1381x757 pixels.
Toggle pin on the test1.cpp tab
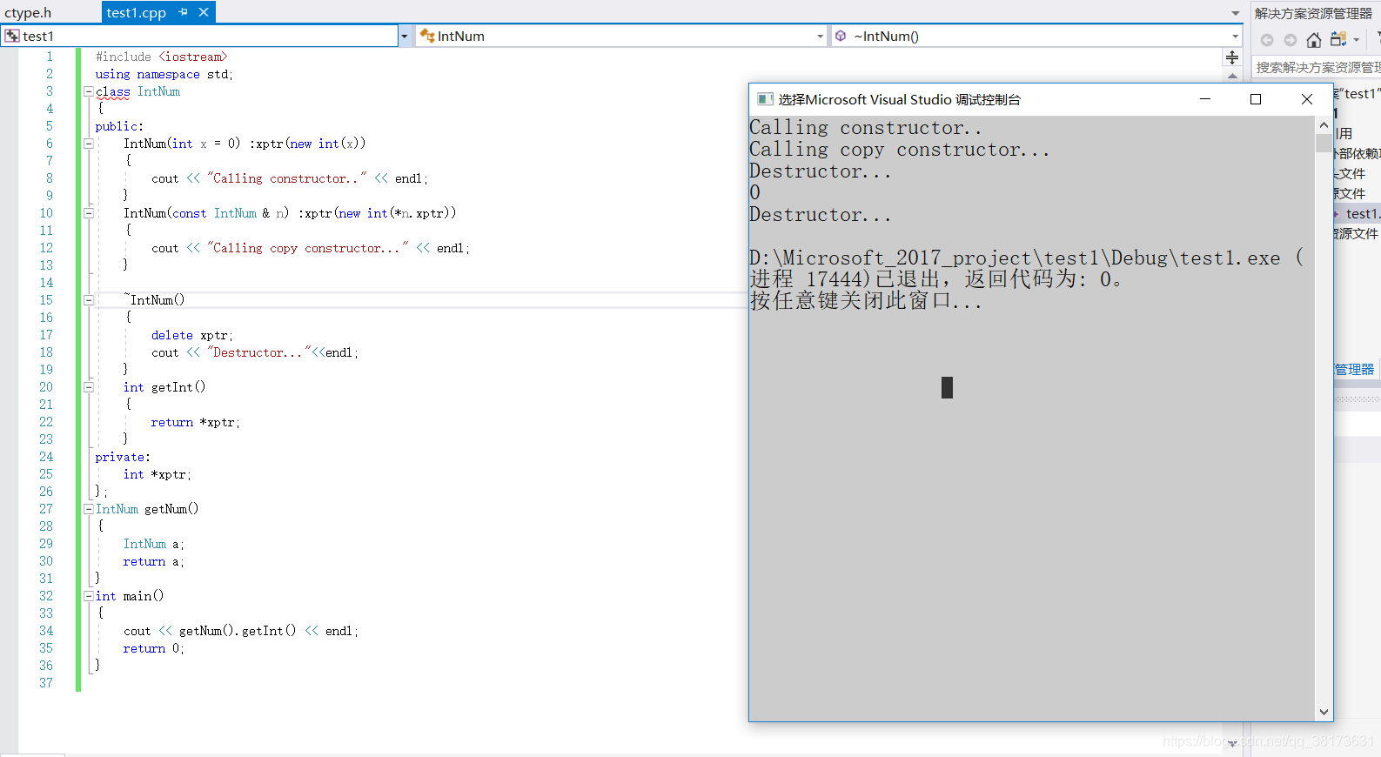click(183, 12)
